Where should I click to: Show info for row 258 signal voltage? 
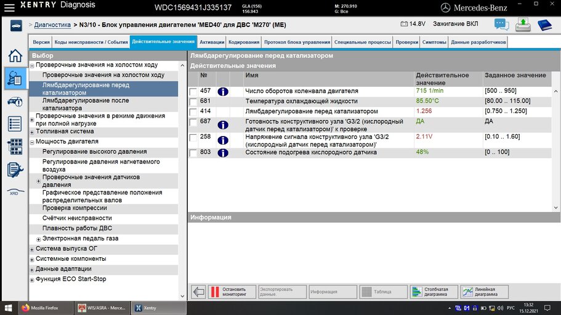[223, 140]
